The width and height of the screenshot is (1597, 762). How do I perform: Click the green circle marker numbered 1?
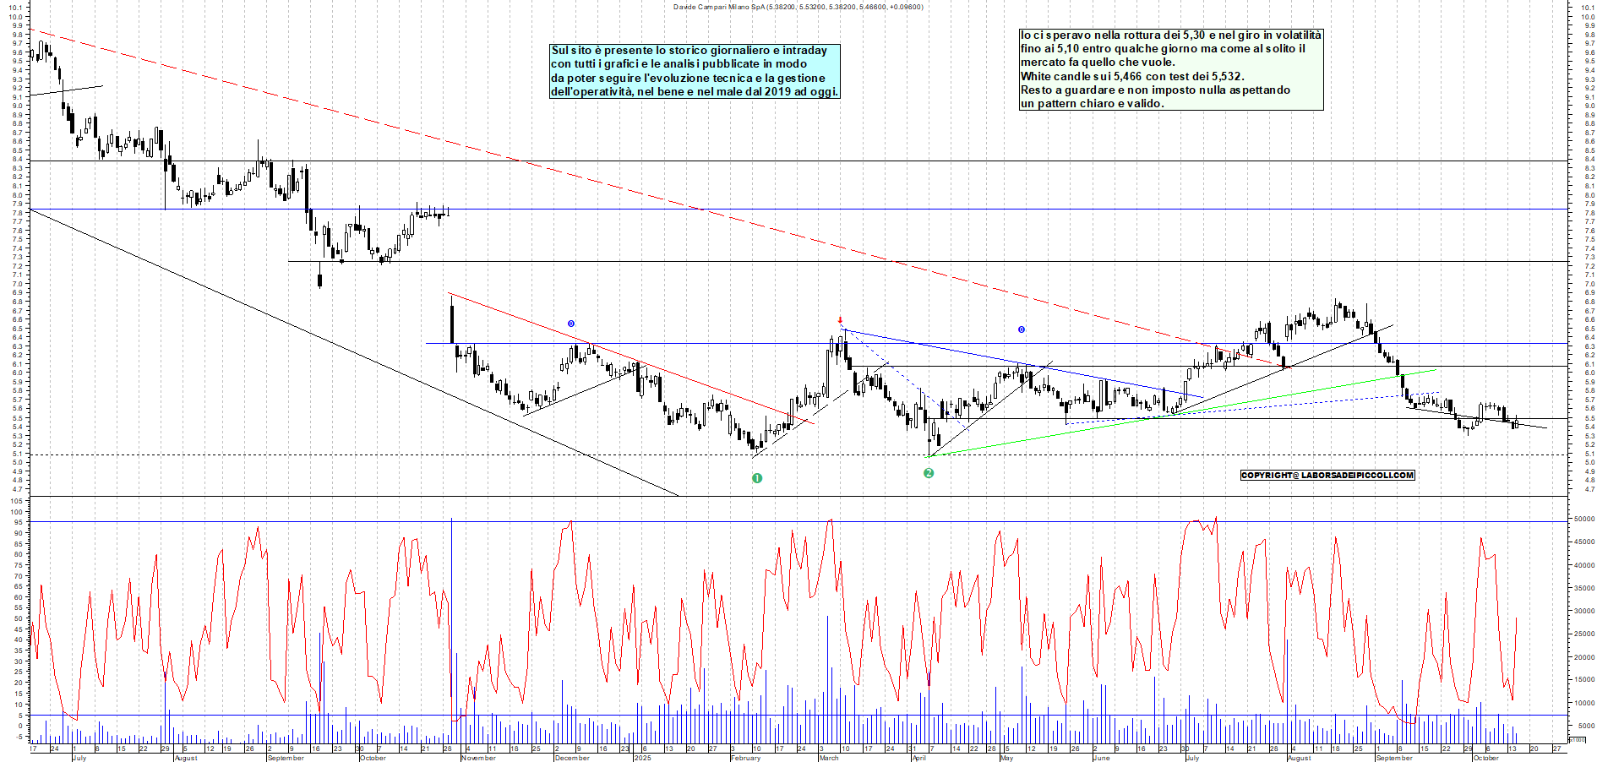pyautogui.click(x=757, y=478)
